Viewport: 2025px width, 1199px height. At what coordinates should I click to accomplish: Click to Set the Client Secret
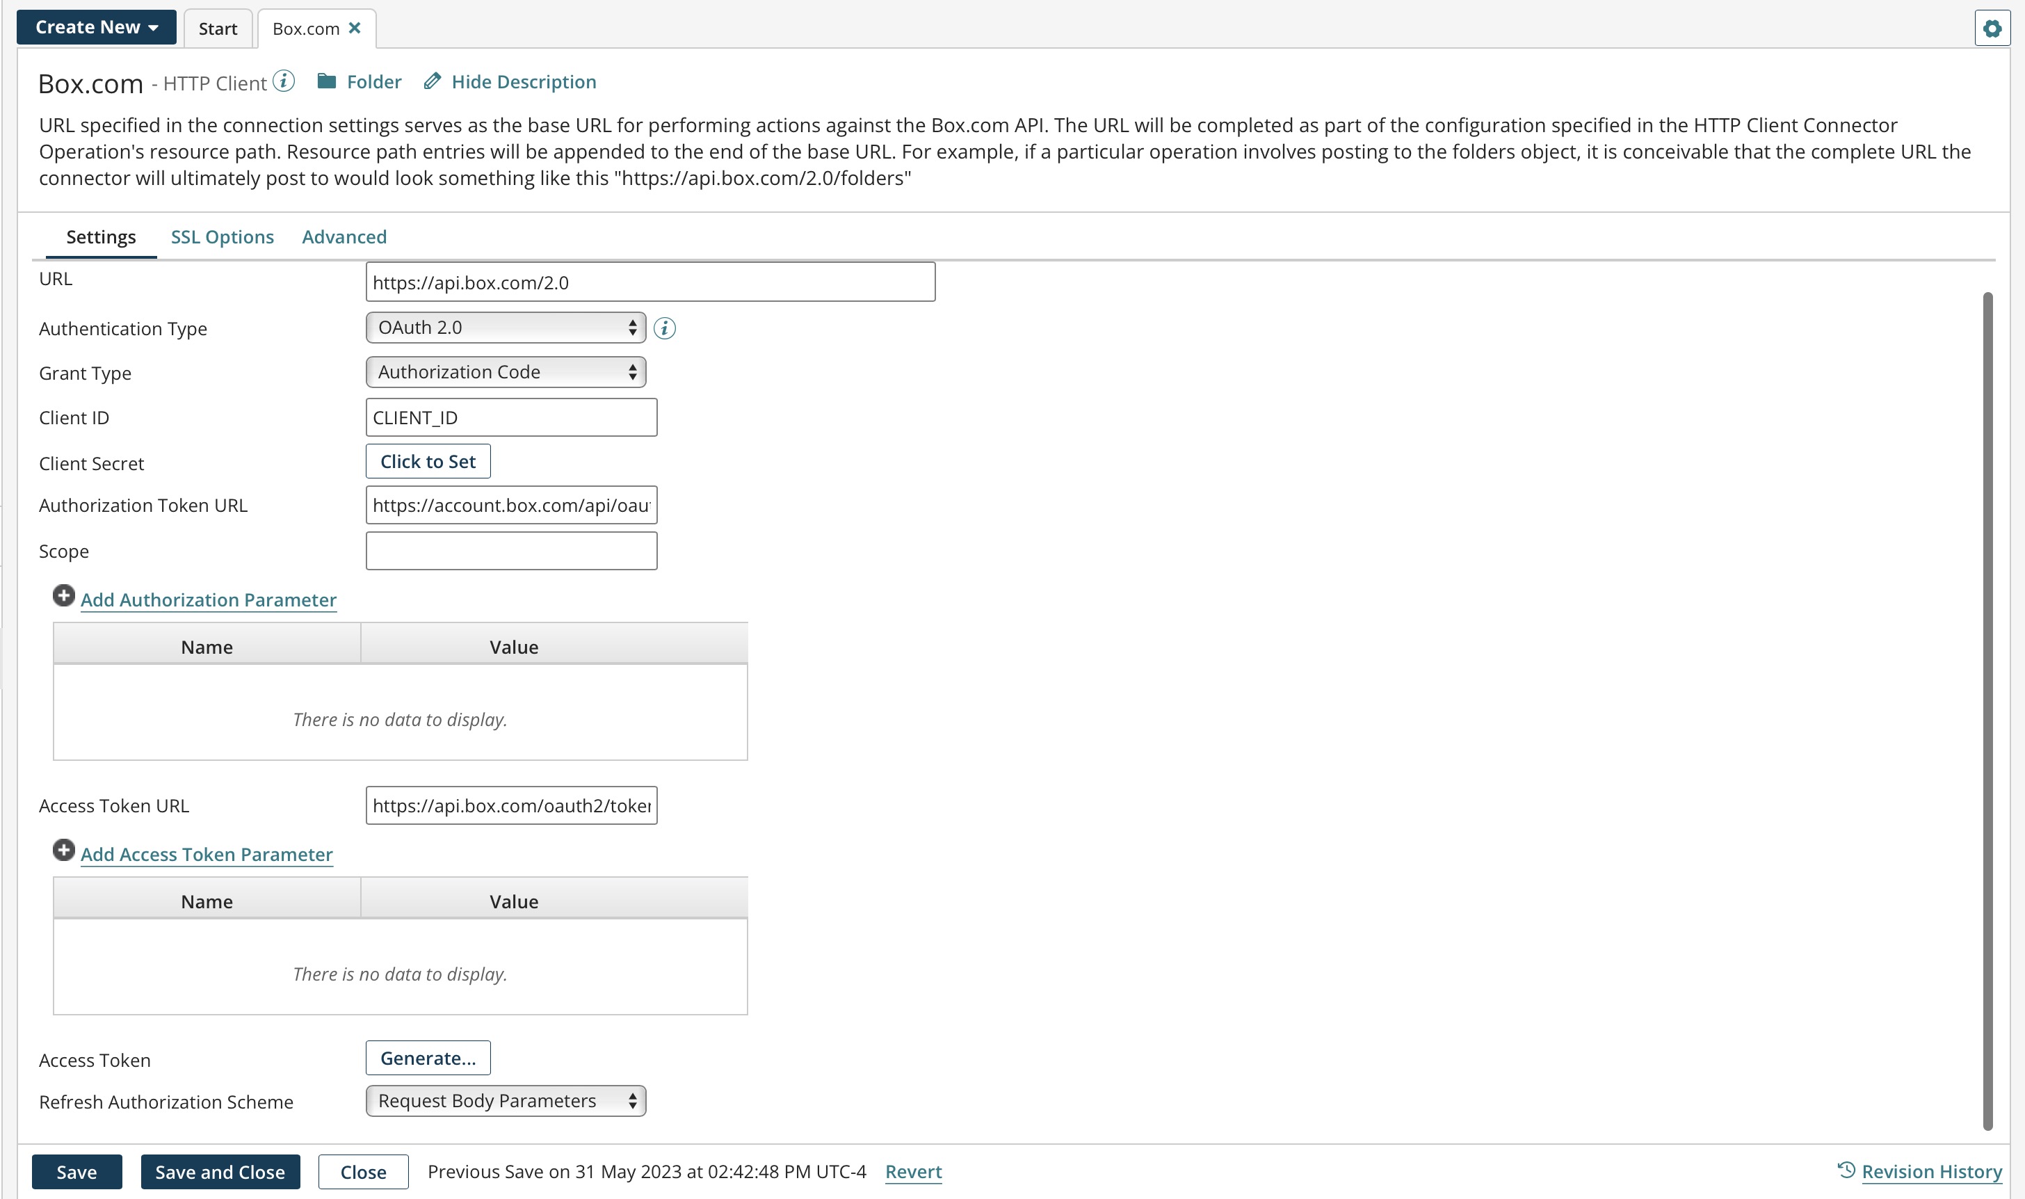point(427,460)
